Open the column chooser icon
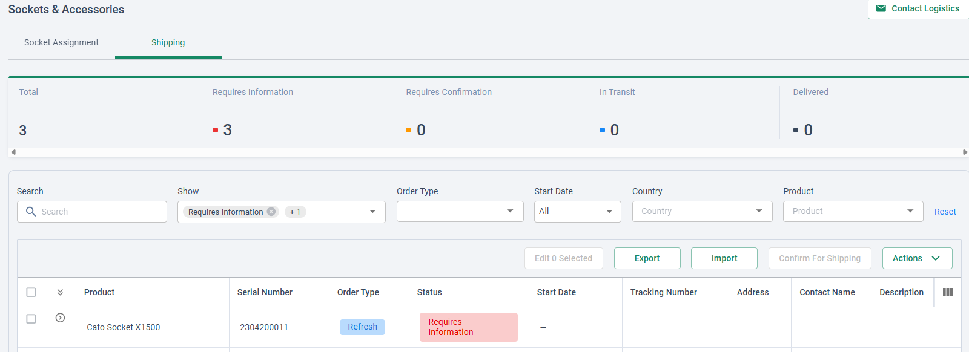Image resolution: width=969 pixels, height=352 pixels. (x=948, y=292)
